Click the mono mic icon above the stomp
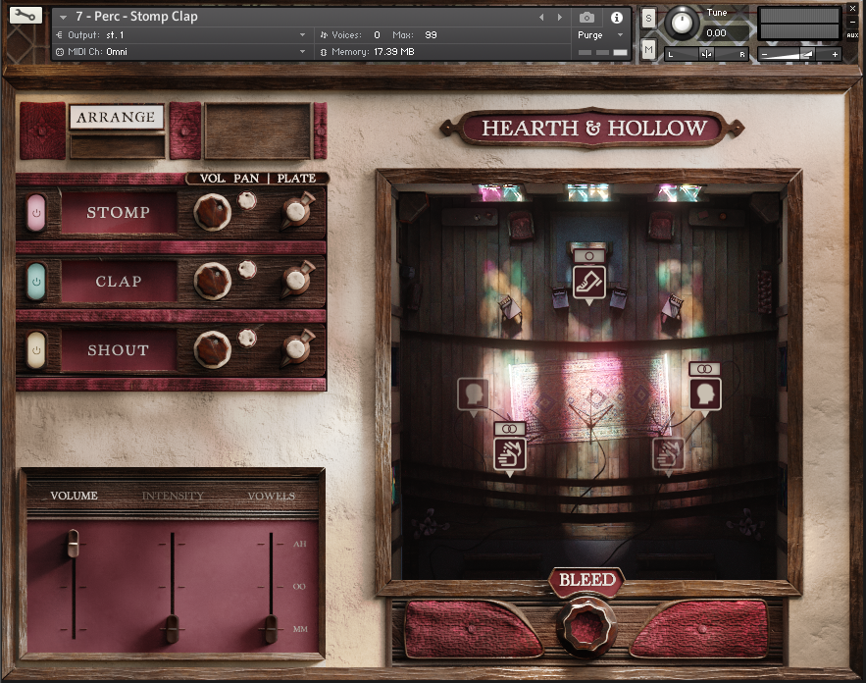 point(588,256)
